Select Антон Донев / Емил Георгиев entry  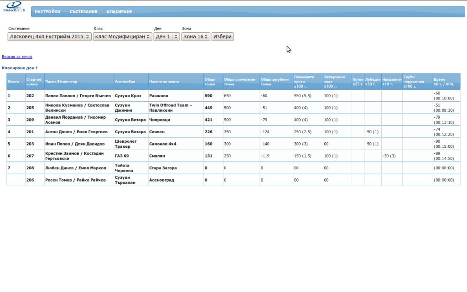pos(76,132)
